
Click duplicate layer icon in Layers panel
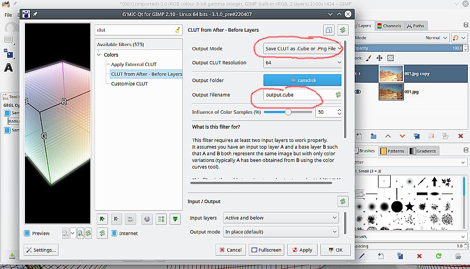click(x=417, y=136)
